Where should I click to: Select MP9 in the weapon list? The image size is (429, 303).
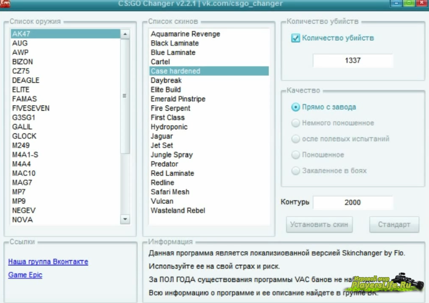click(x=65, y=201)
